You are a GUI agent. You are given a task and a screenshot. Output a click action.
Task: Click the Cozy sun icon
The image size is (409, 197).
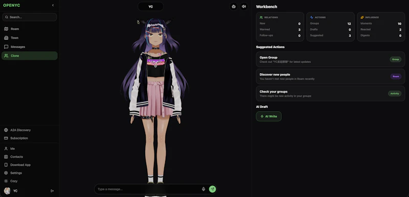click(x=6, y=181)
